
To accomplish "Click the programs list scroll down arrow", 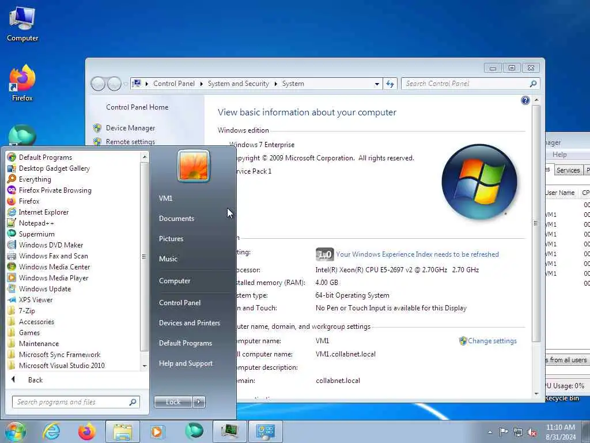I will tap(145, 366).
